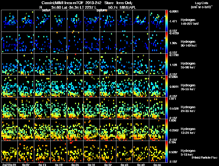Click the '04:31' time axis label
The height and width of the screenshot is (166, 219).
click(91, 165)
